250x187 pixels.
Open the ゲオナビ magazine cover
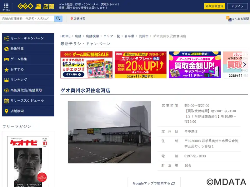tap(28, 161)
